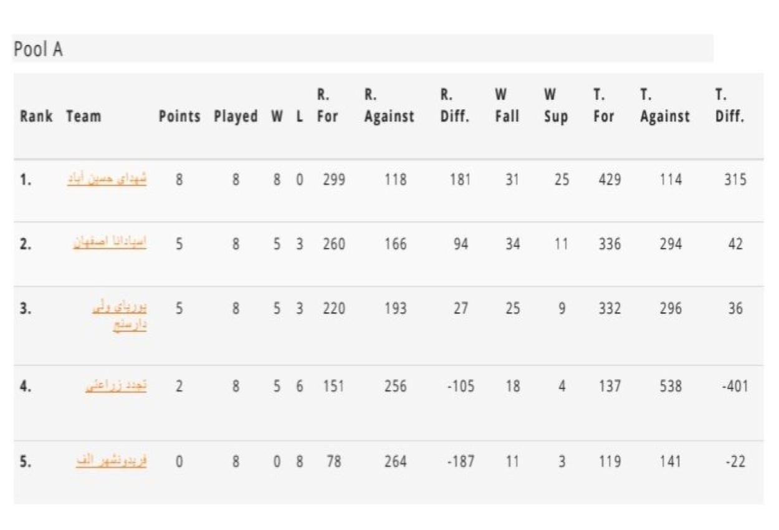Click the R. Against column header

click(389, 106)
